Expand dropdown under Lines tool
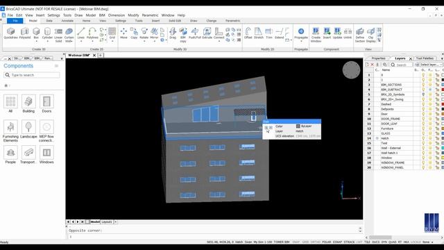The width and height of the screenshot is (444, 250). coord(81,41)
